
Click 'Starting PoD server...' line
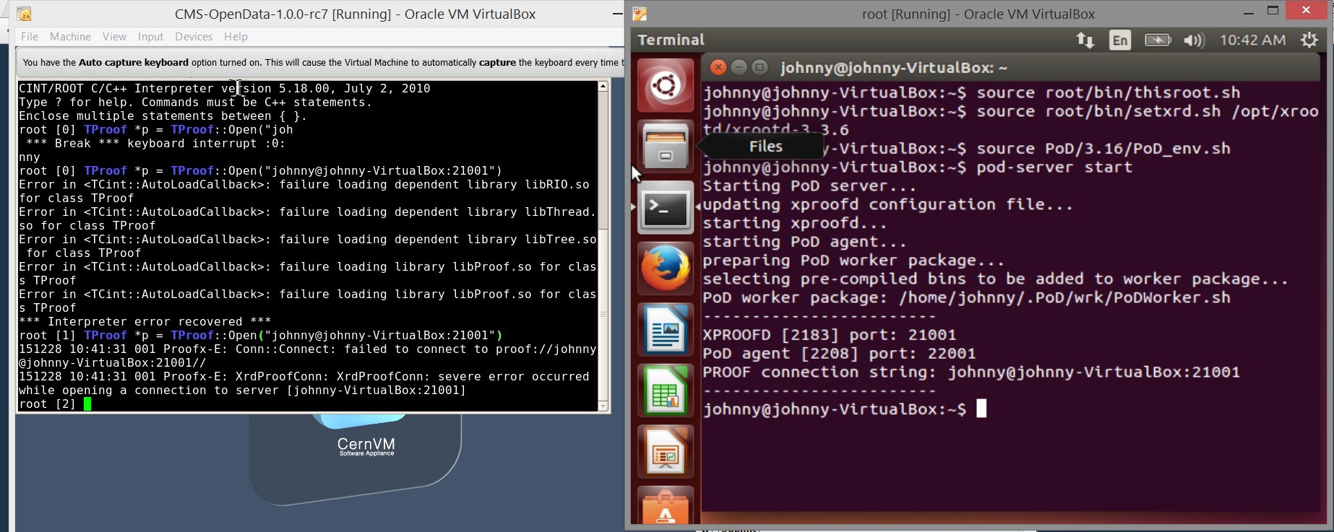[x=809, y=186]
